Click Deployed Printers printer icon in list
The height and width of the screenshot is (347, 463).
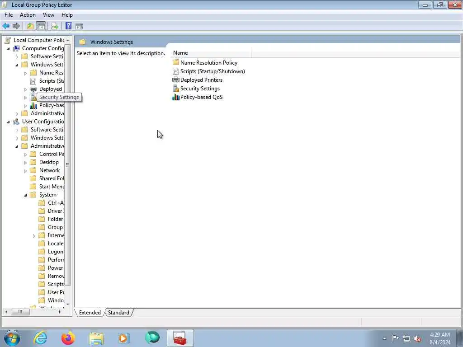point(176,80)
